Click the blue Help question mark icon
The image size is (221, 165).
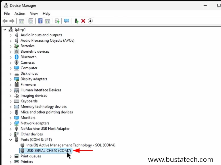40,21
